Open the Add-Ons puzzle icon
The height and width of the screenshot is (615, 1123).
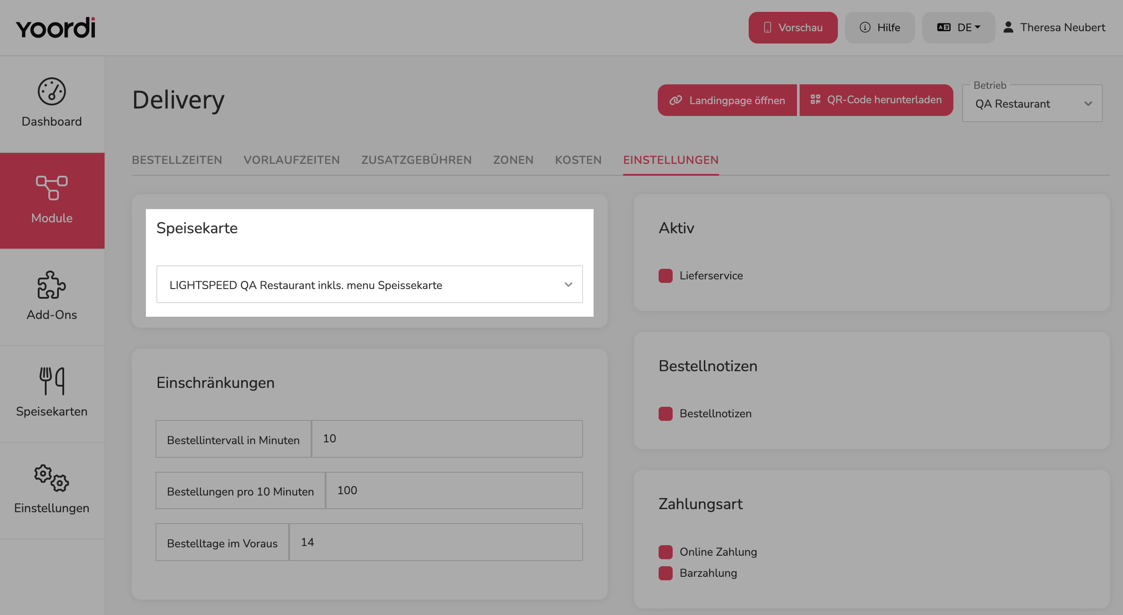pyautogui.click(x=52, y=285)
